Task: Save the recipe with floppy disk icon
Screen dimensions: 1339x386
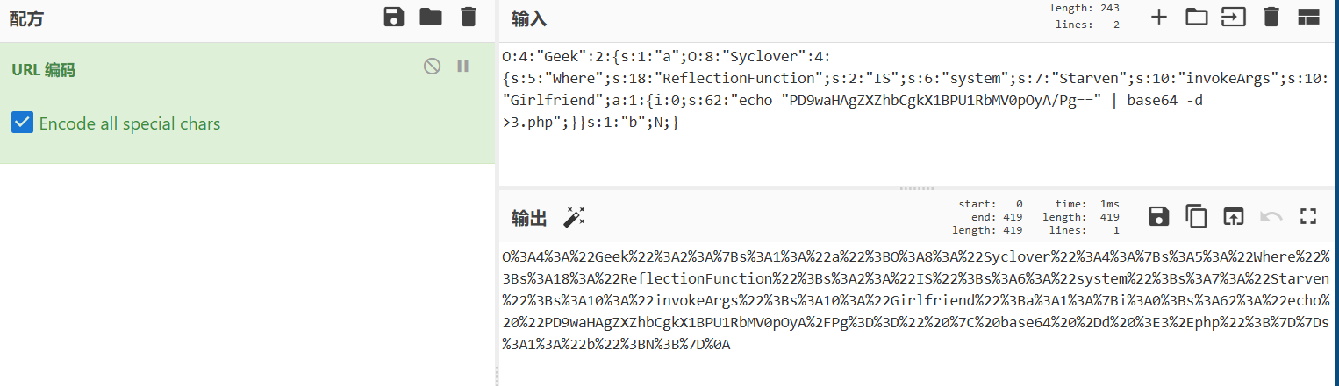Action: point(394,17)
